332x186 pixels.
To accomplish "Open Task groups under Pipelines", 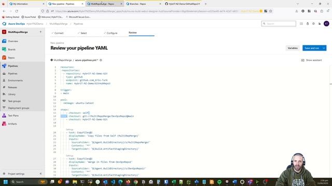I will pyautogui.click(x=14, y=101).
